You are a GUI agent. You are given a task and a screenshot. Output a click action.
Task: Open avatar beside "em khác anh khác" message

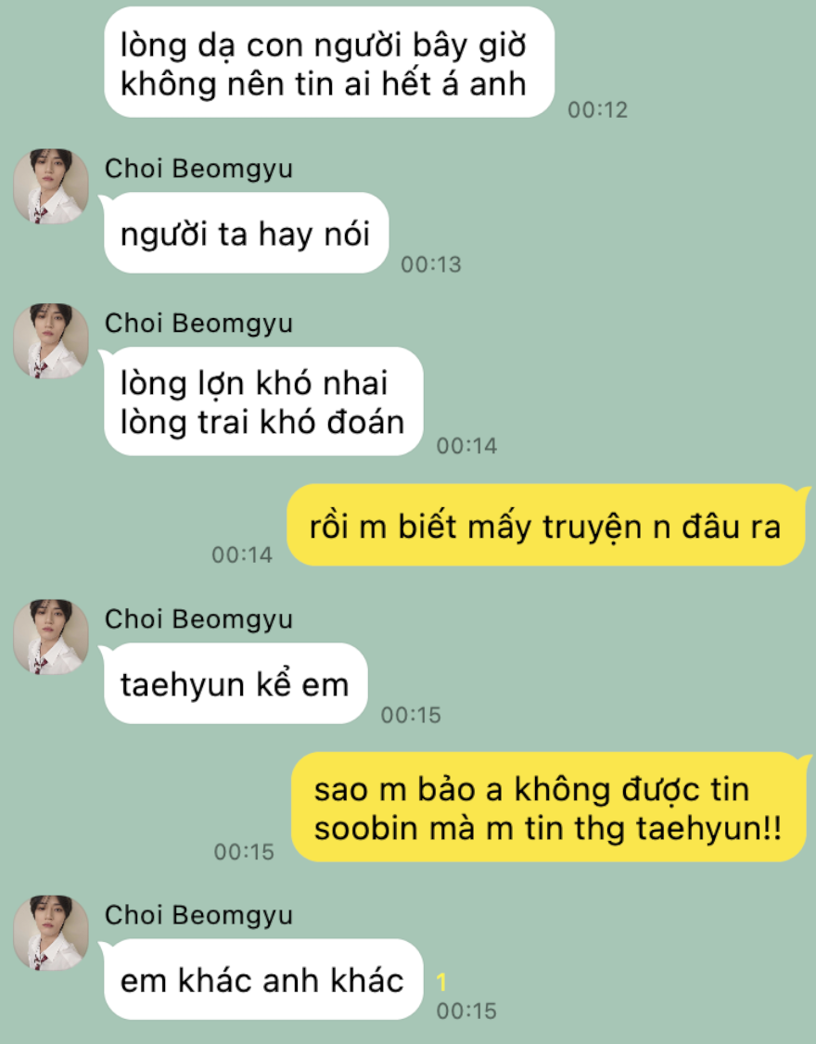tap(51, 932)
